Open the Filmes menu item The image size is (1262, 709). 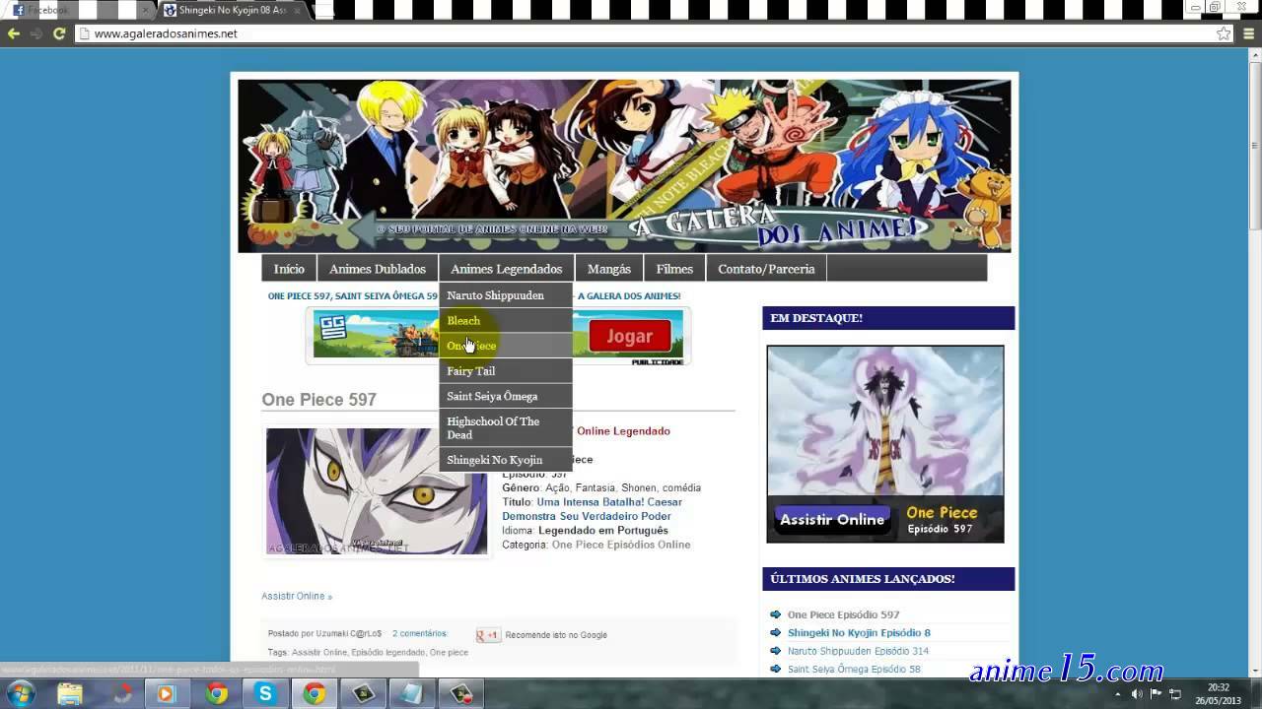tap(674, 269)
